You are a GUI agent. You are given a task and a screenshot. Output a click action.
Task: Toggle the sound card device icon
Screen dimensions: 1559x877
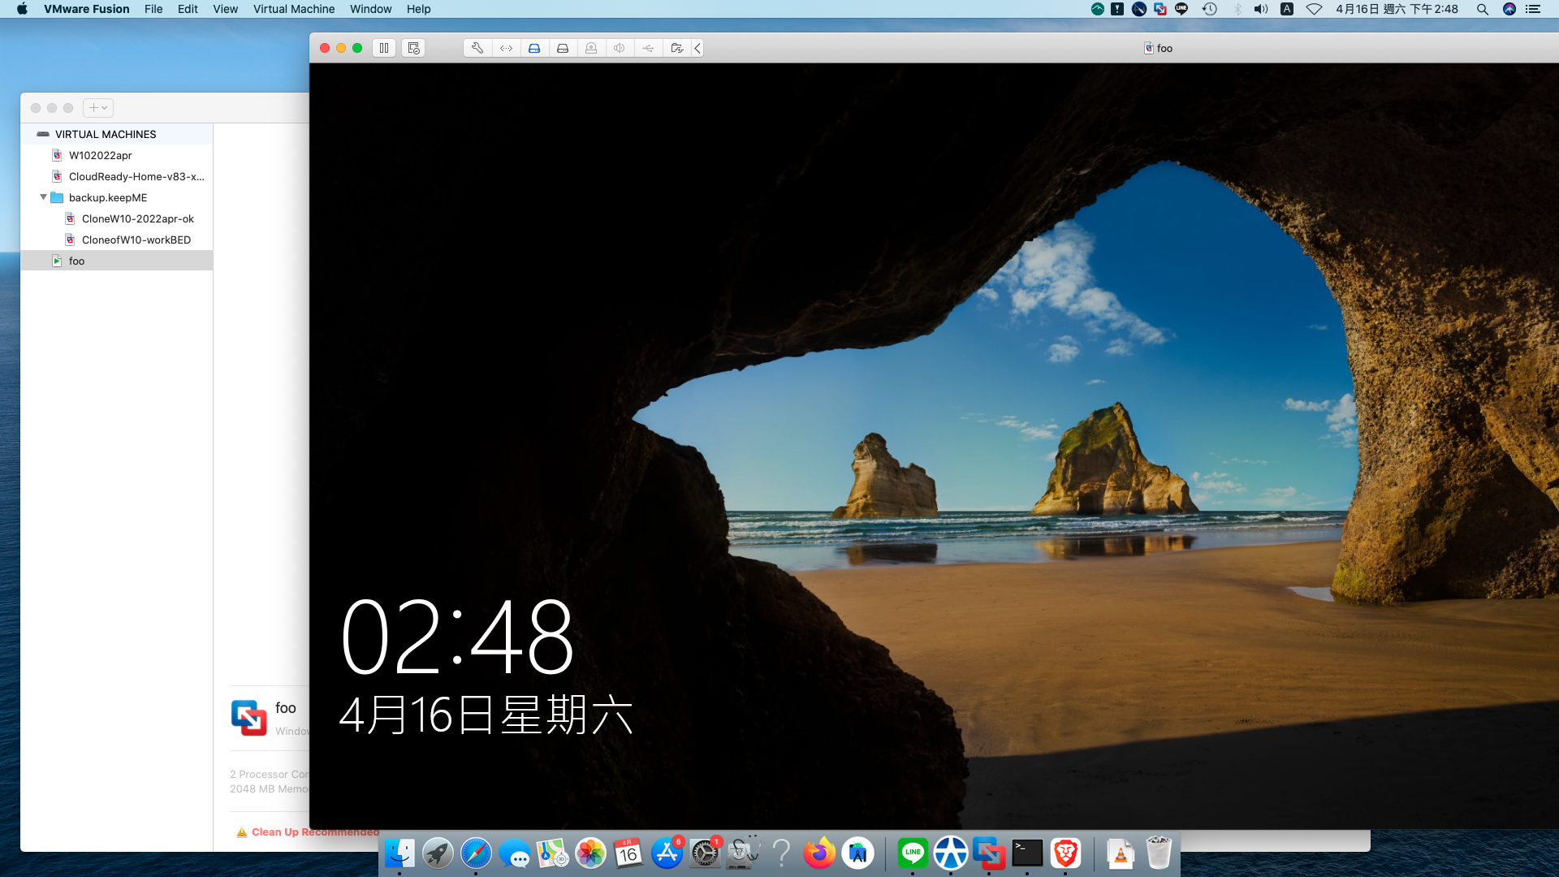[x=620, y=48]
